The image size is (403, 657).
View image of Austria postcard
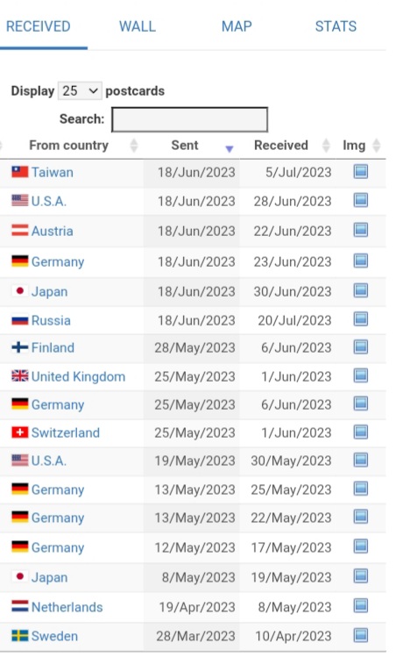coord(361,230)
